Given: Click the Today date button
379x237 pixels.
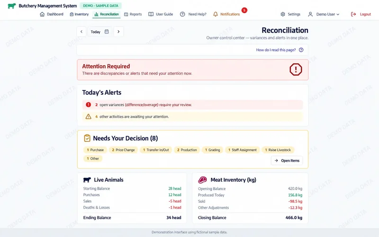Looking at the screenshot, I should 99,32.
